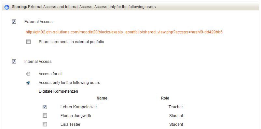
Task: Click the Access for all label
Action: (50, 74)
